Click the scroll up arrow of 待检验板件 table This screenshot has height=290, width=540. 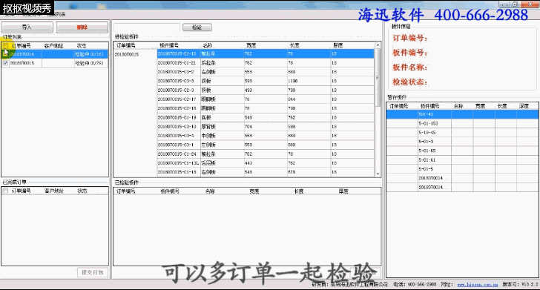tap(378, 45)
